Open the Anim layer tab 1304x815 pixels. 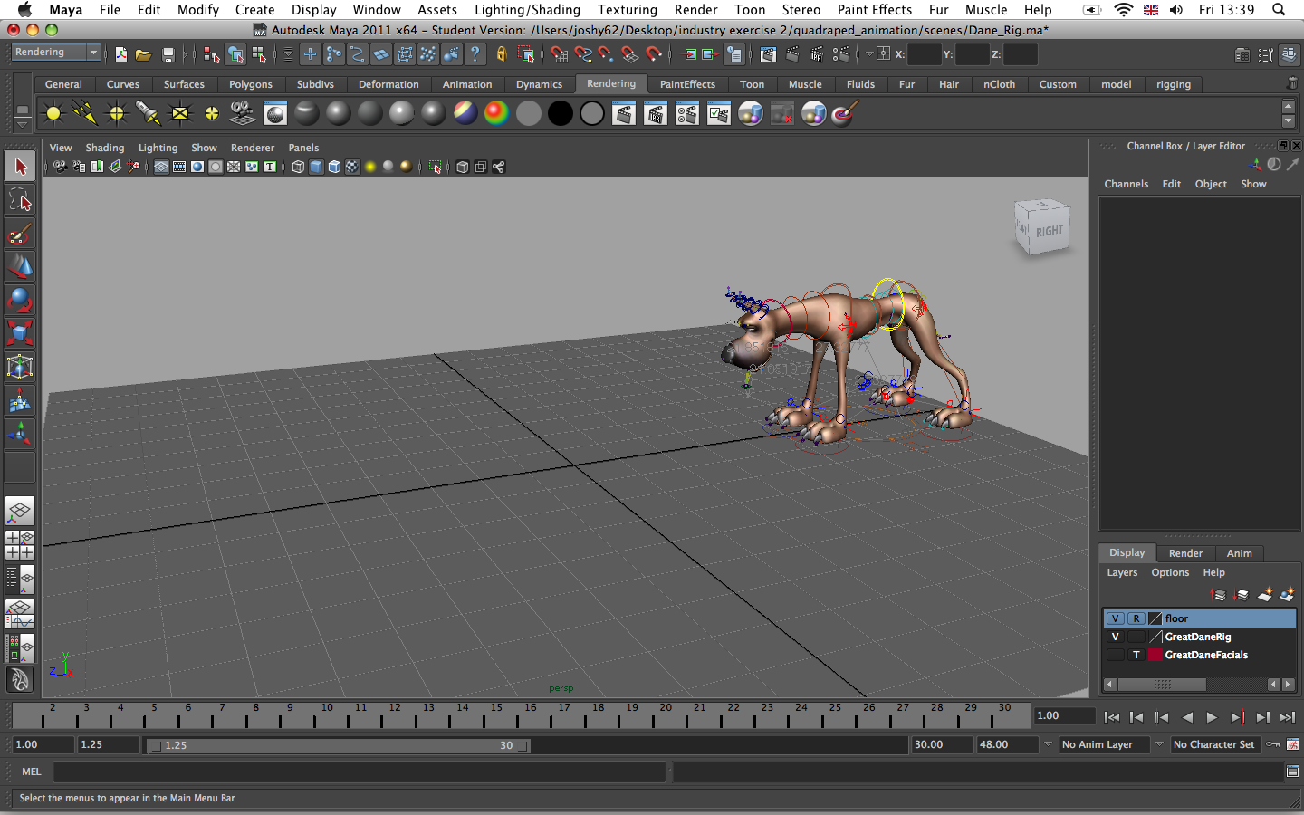pos(1239,553)
